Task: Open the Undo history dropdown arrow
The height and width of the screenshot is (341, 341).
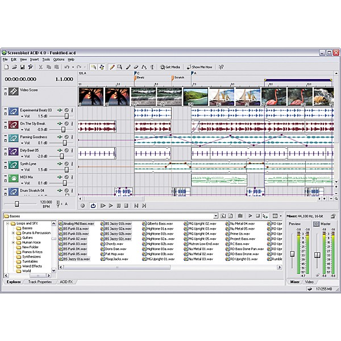Action: coord(73,67)
